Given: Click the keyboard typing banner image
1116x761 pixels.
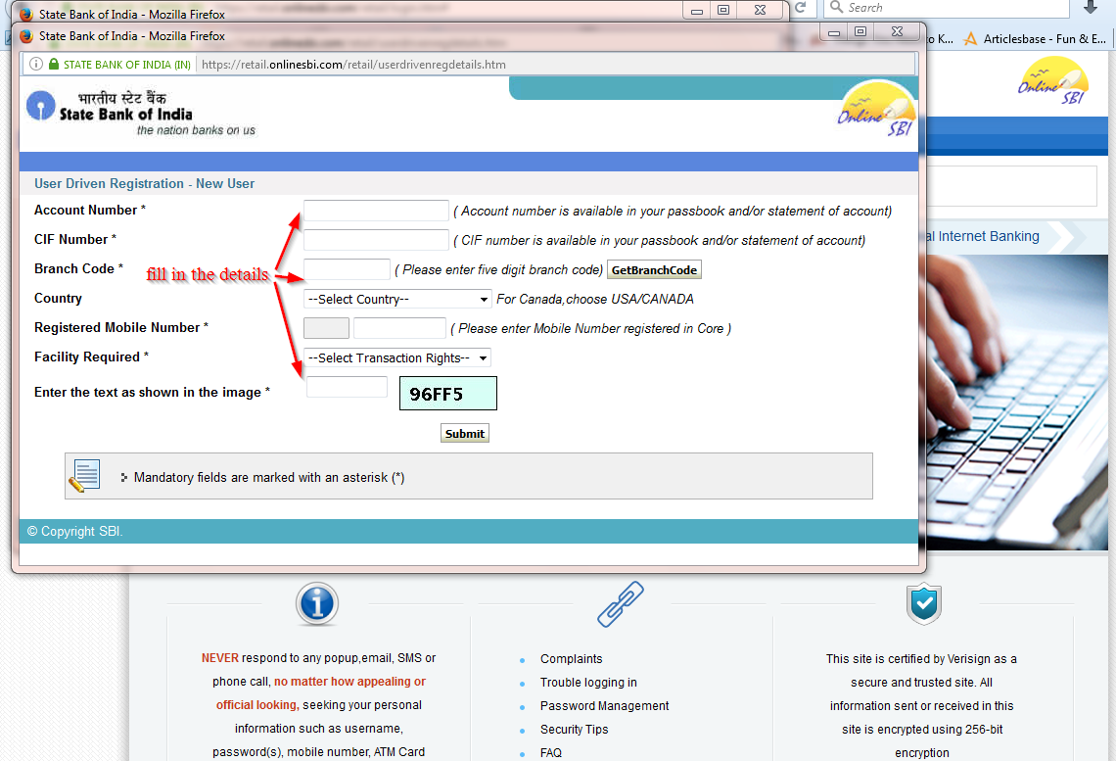Looking at the screenshot, I should point(1016,403).
